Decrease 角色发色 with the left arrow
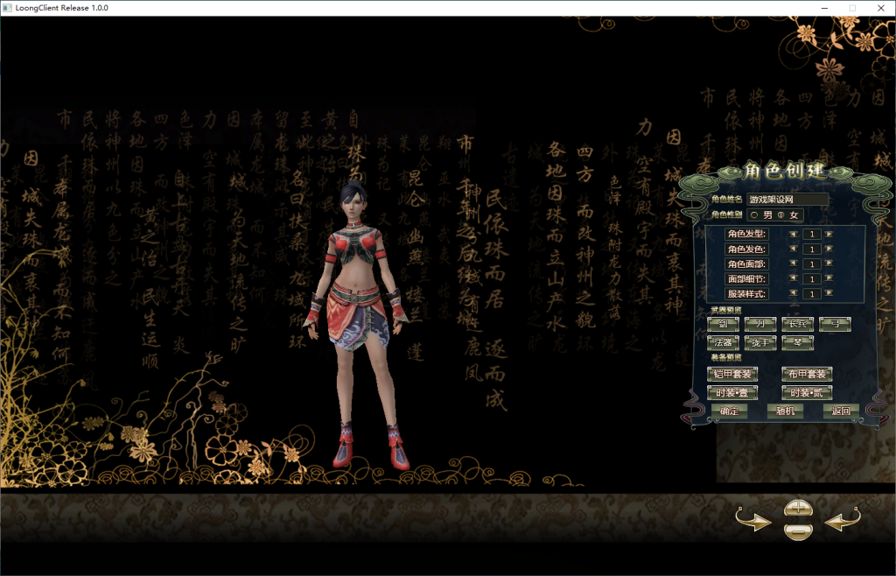Screen dimensions: 896x576 [x=793, y=249]
